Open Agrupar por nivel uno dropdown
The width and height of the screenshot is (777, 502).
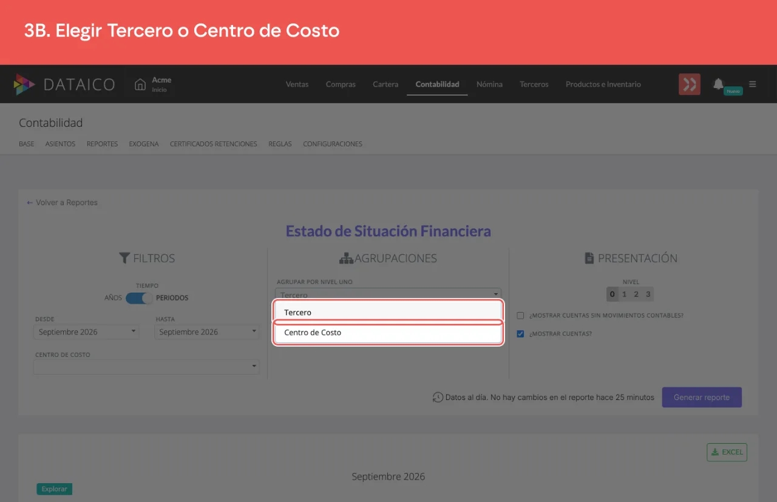click(388, 294)
